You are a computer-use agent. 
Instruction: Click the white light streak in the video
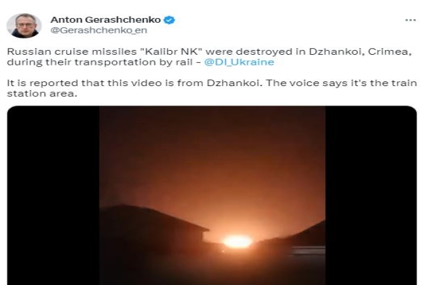coord(308,250)
